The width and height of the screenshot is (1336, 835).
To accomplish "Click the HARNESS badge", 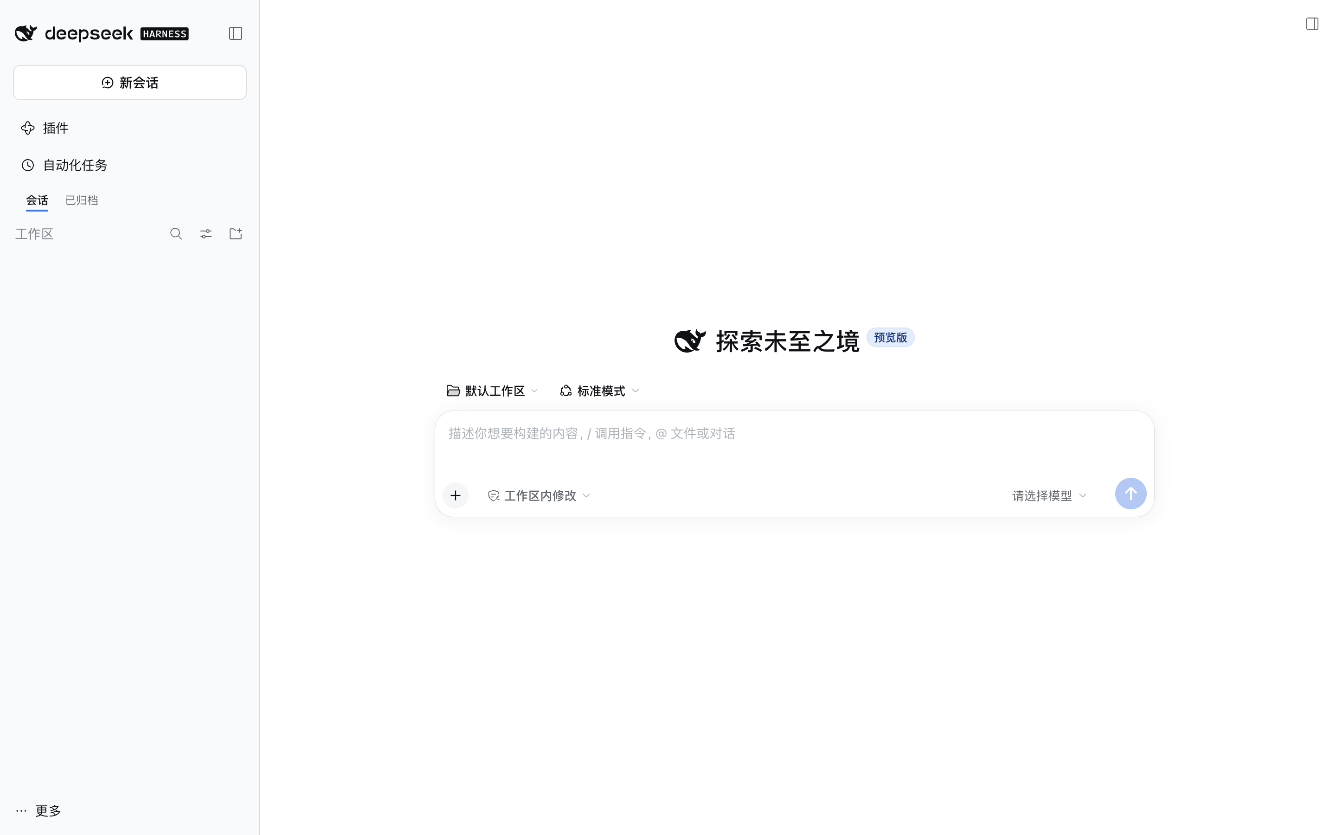I will tap(165, 34).
